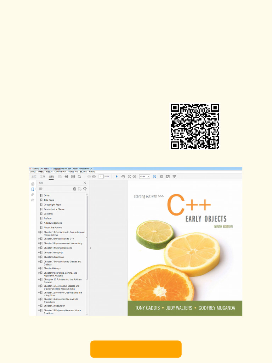This screenshot has height=363, width=272.
Task: Click the scrollbar down arrow in bookmarks
Action: coord(87,314)
